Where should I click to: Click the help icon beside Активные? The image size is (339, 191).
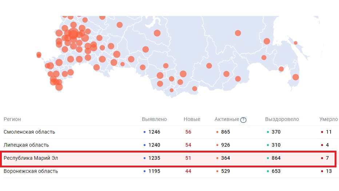[243, 120]
